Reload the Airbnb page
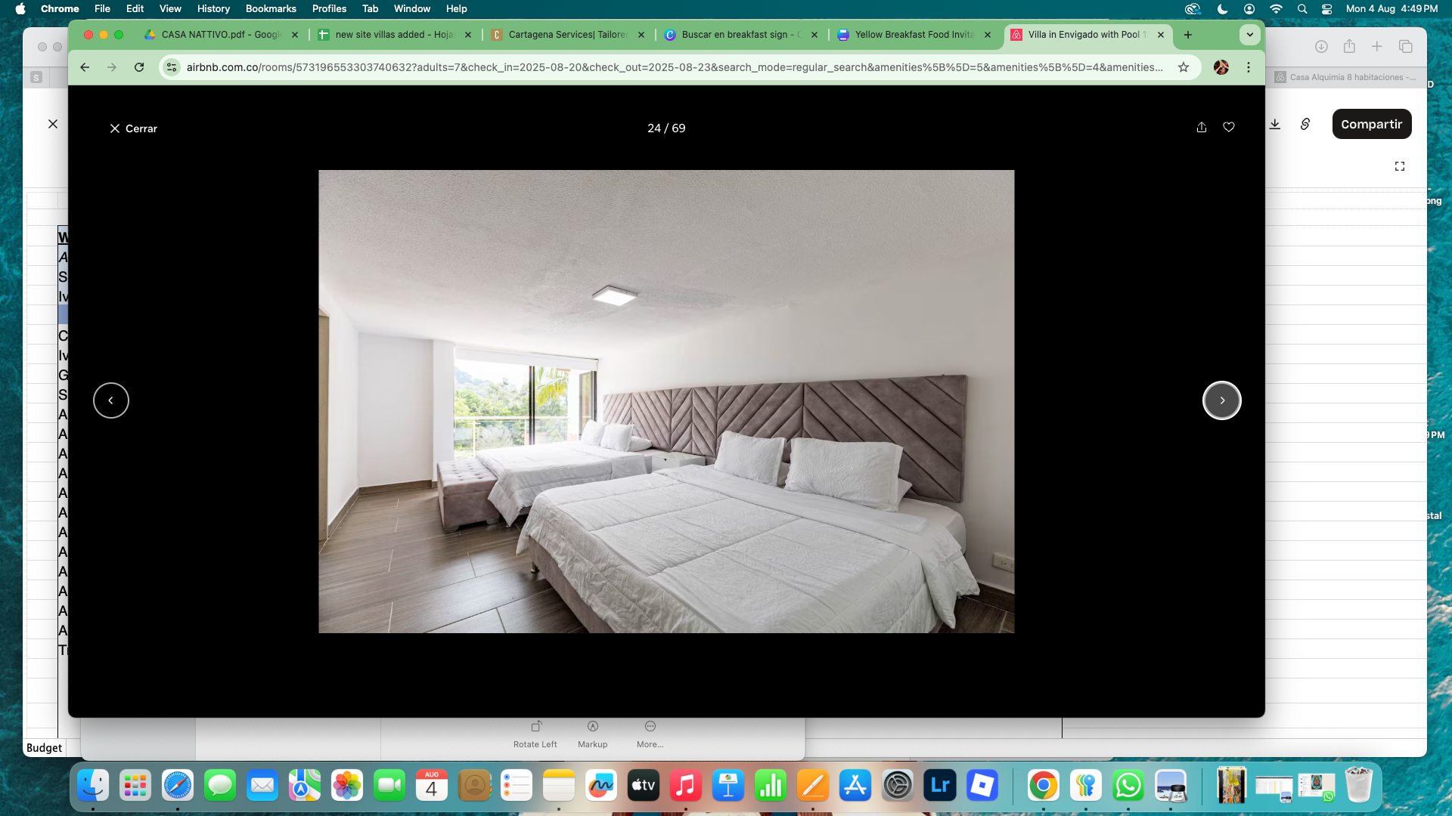The image size is (1452, 816). pos(139,67)
